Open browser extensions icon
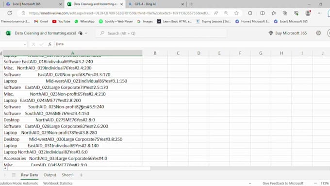The image size is (330, 186). pyautogui.click(x=250, y=13)
